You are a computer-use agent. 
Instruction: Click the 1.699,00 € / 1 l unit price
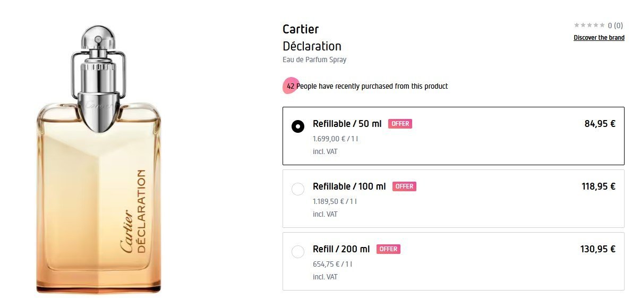coord(335,139)
